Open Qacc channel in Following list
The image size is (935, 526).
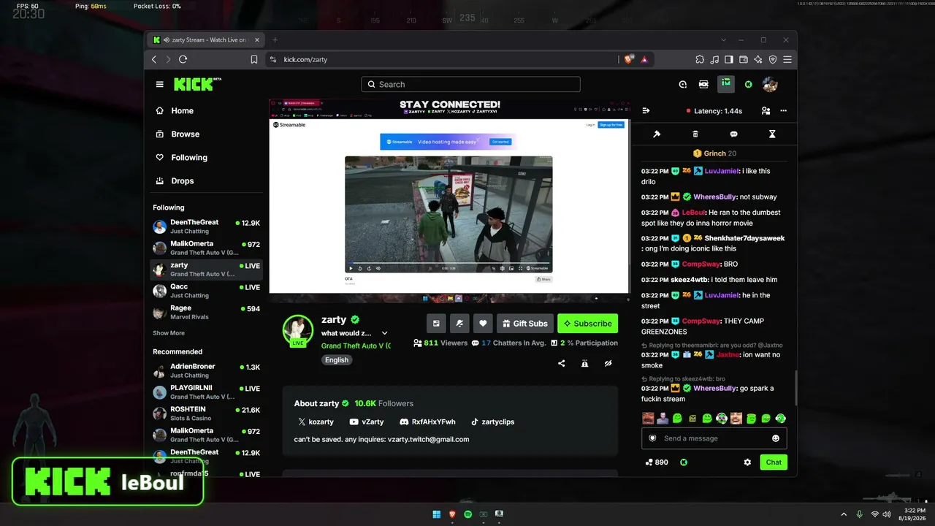pos(206,291)
